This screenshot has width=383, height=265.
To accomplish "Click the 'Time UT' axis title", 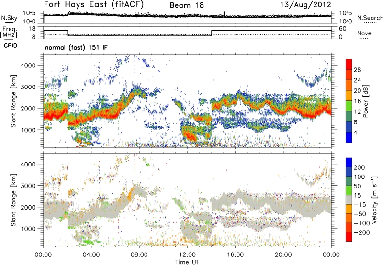I will (187, 262).
